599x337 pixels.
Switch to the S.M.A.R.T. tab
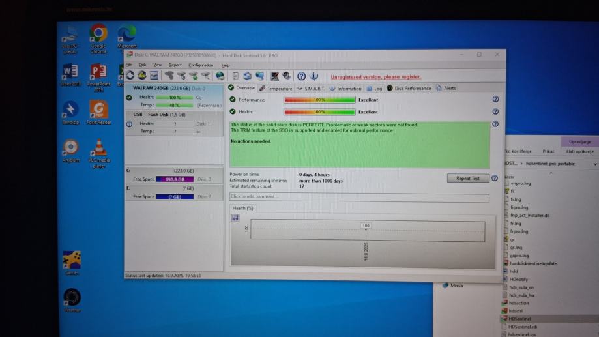pos(310,88)
